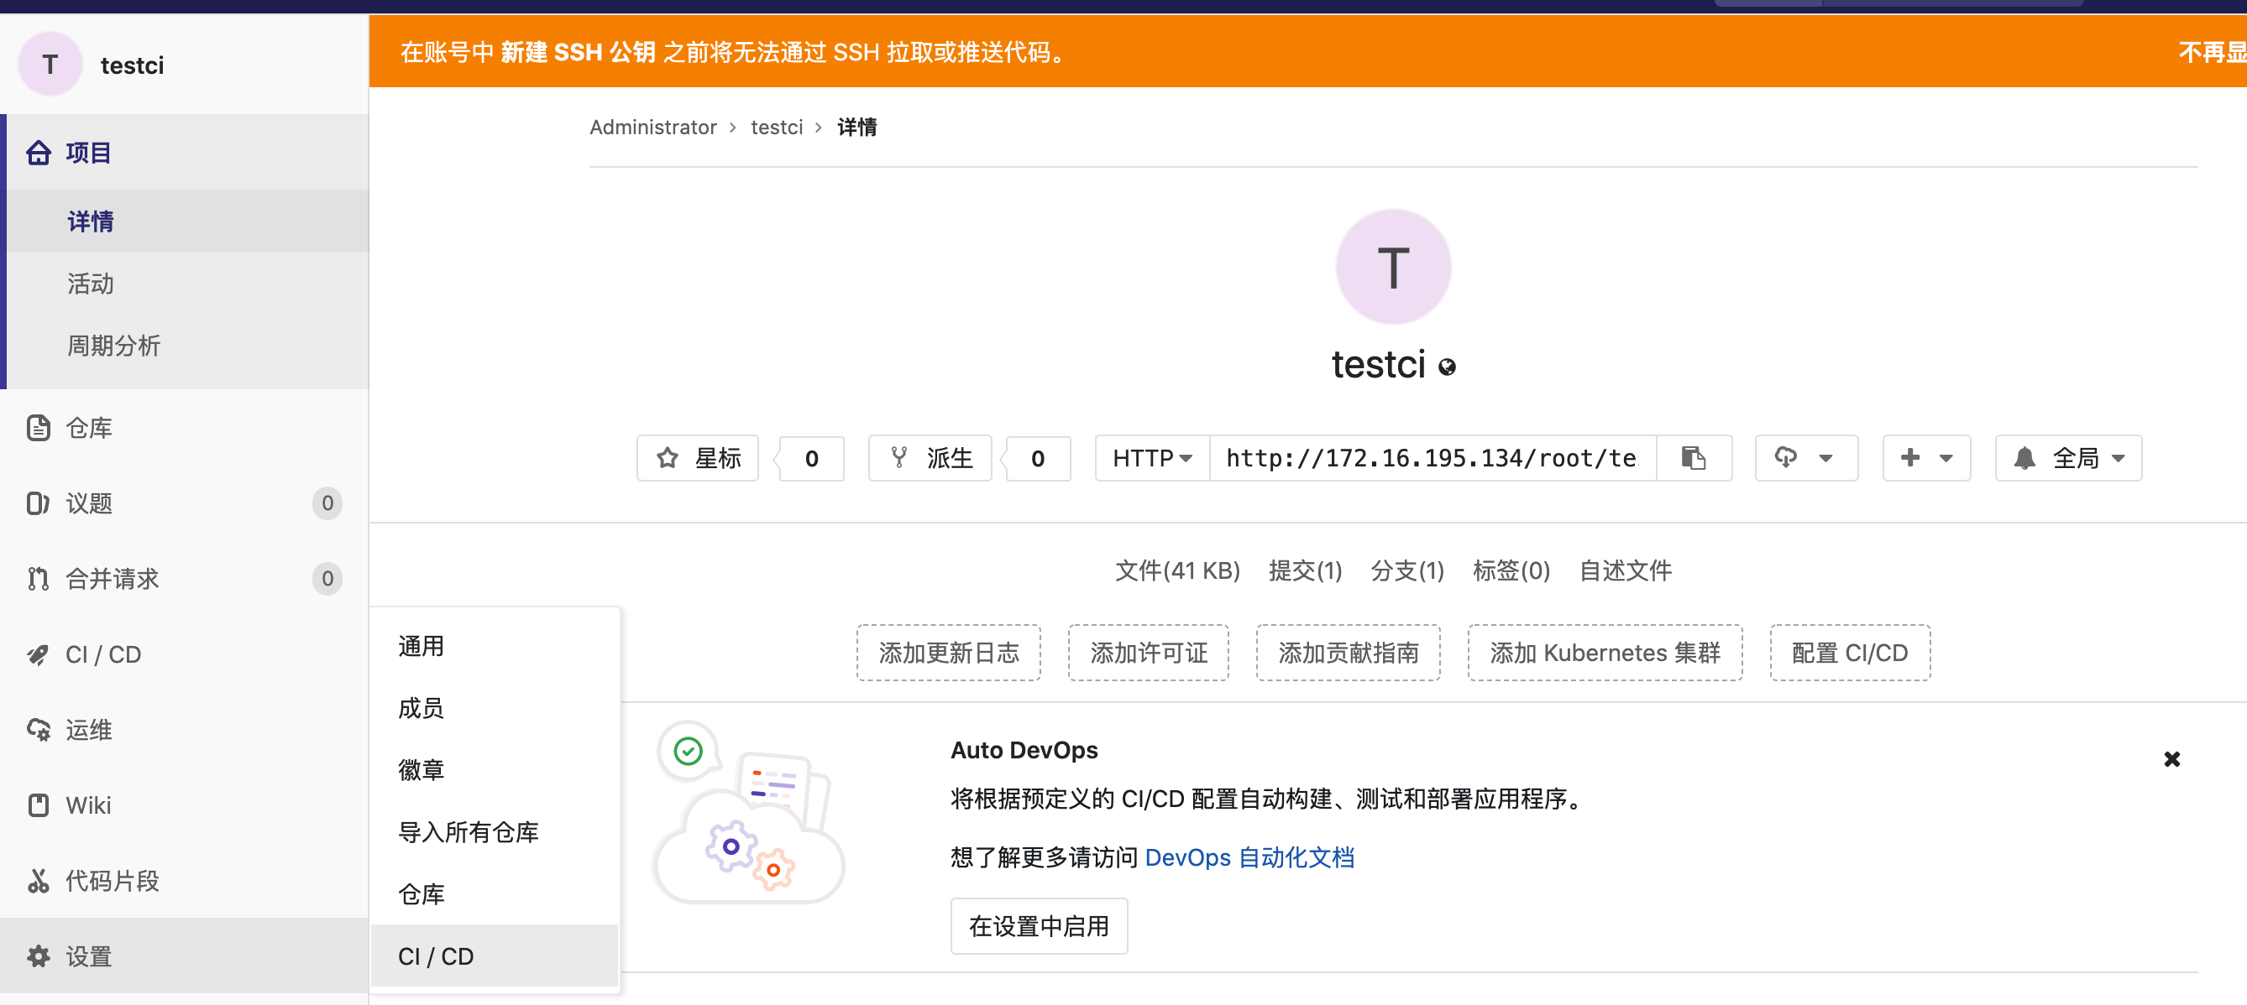Open the 全局 notification bell dropdown
The height and width of the screenshot is (1005, 2247).
[2067, 457]
